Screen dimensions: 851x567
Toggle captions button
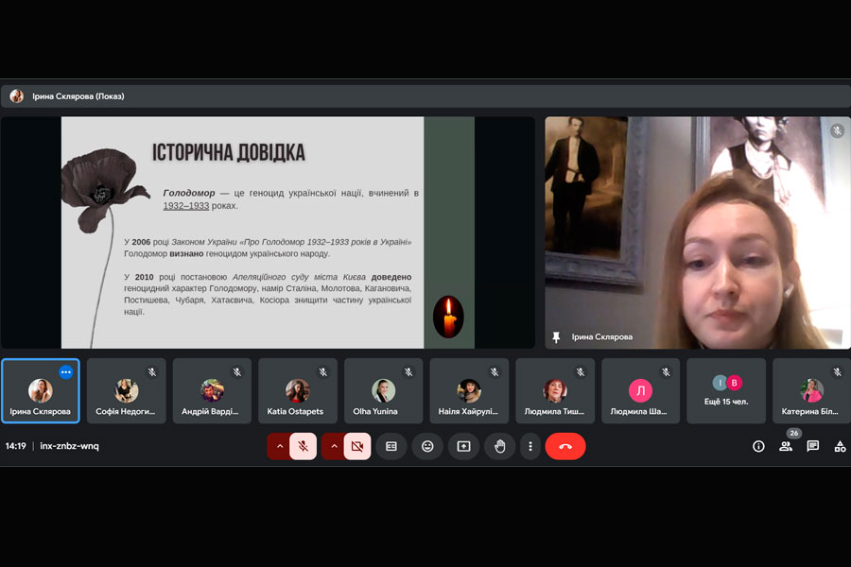(391, 446)
